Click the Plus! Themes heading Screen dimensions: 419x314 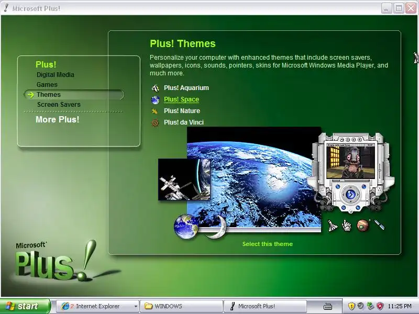[183, 43]
